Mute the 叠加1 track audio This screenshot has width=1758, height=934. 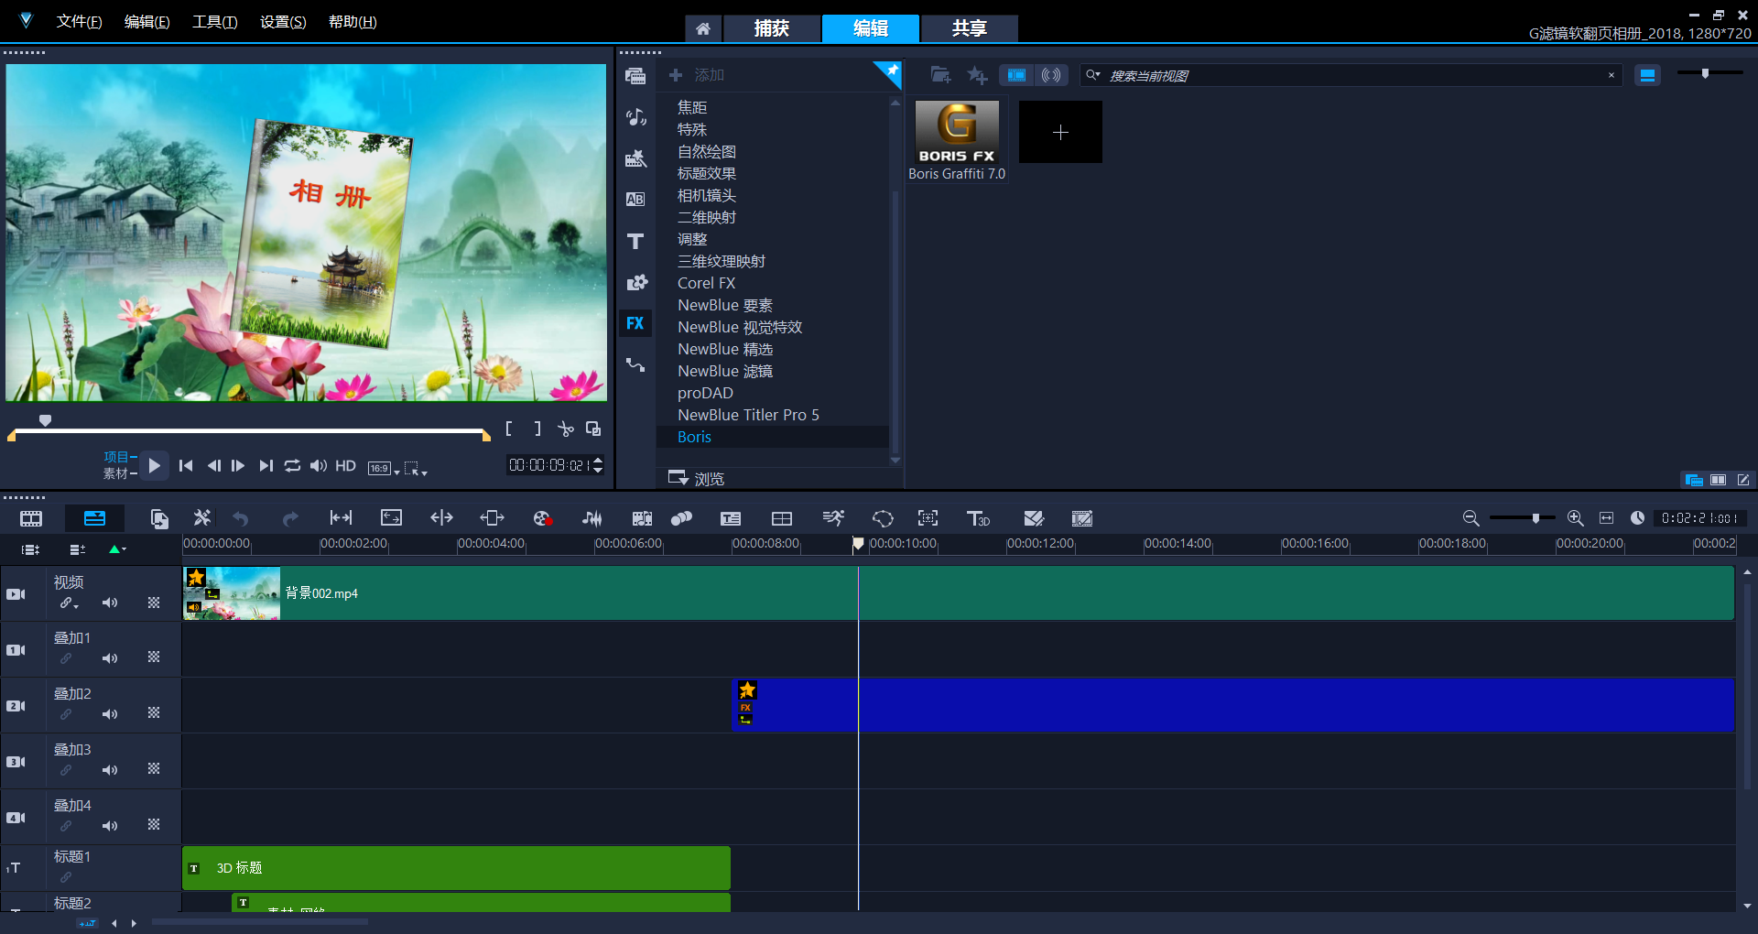pyautogui.click(x=110, y=658)
